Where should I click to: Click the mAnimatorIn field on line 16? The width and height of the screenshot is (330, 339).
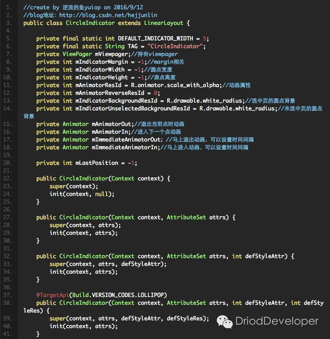pos(110,132)
